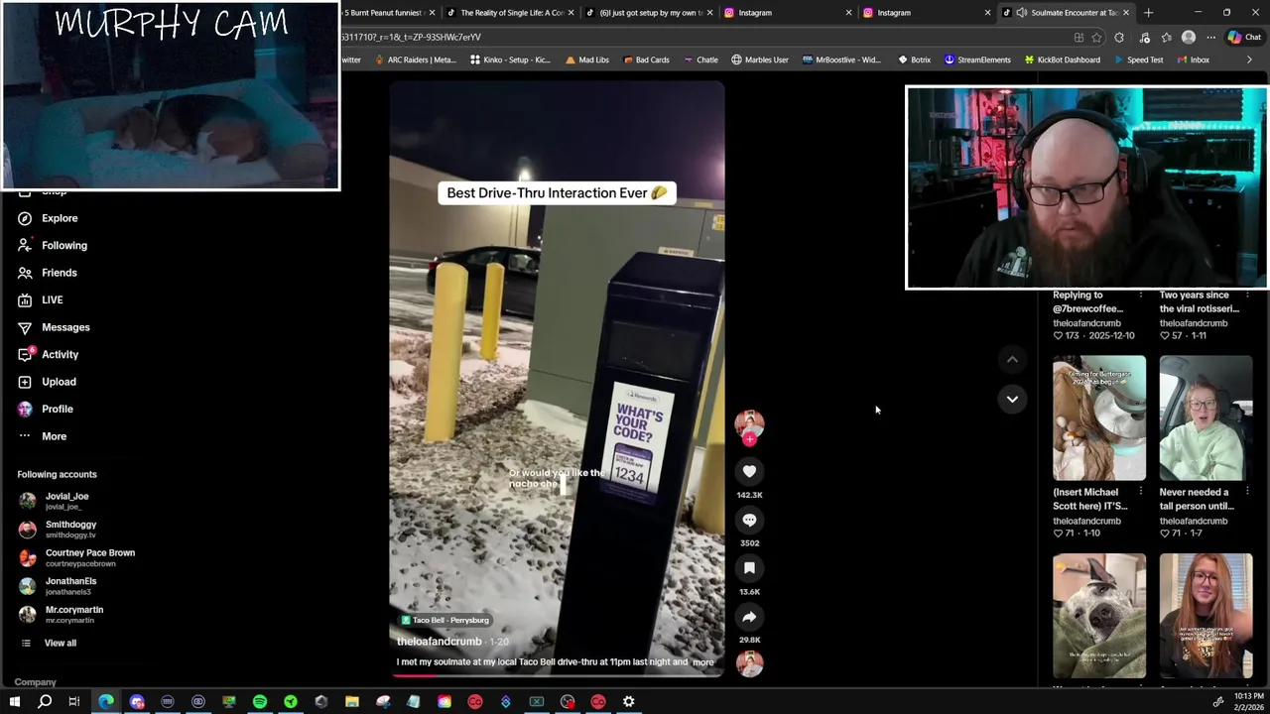
Task: Open the spinning sound disc icon
Action: (749, 662)
